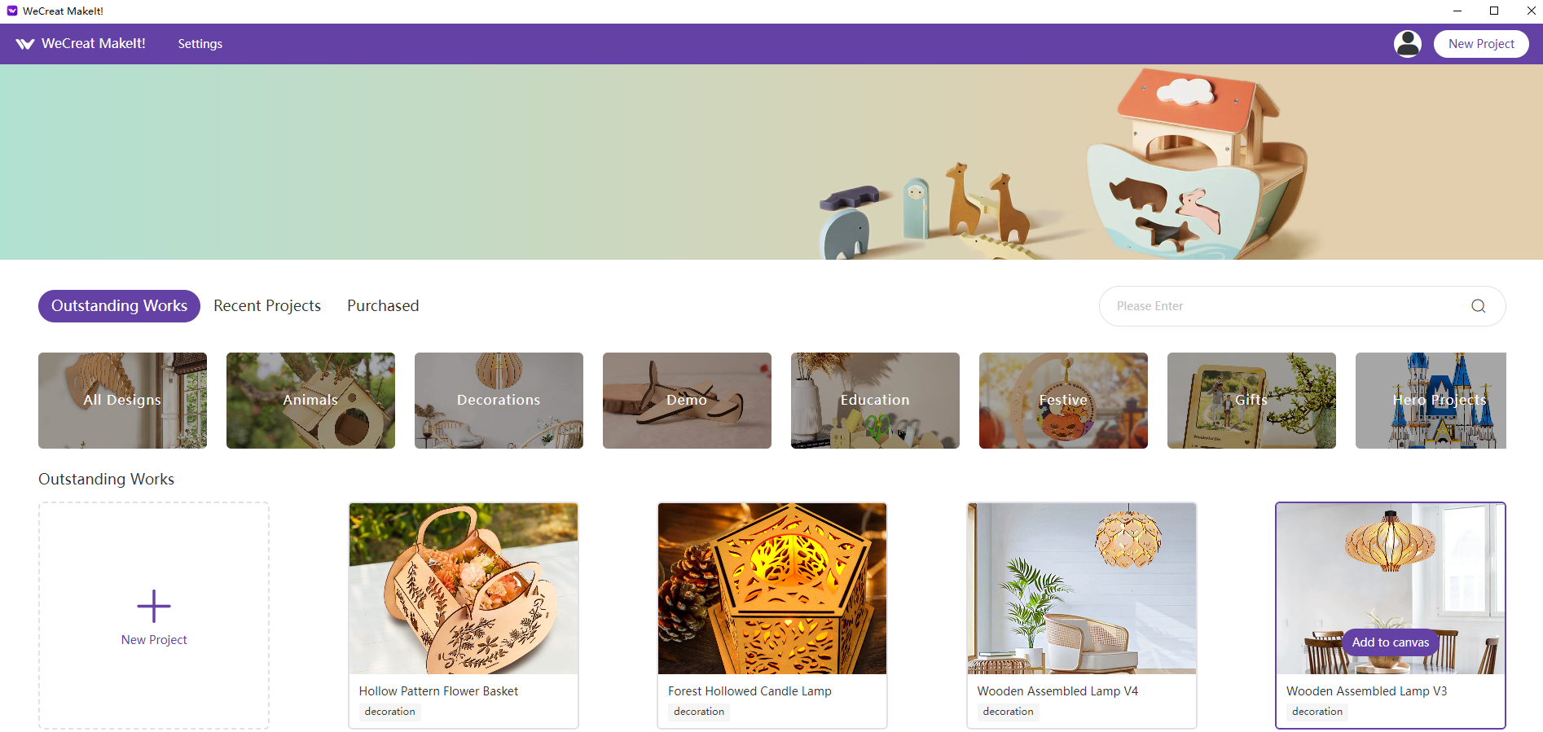Open Hollow Pattern Flower Basket project
Screen dimensions: 1543x732
click(464, 616)
